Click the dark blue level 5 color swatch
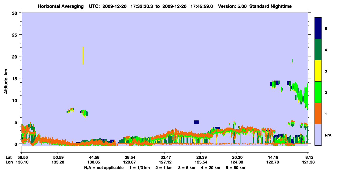Image resolution: width=342 pixels, height=175 pixels. coord(318,28)
